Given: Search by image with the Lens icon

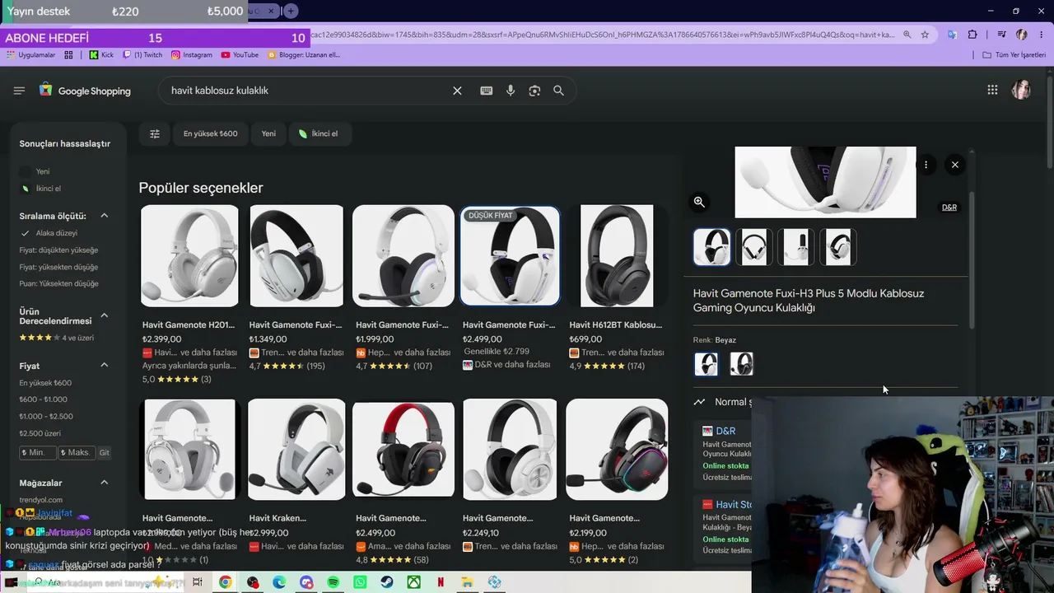Looking at the screenshot, I should pos(534,91).
